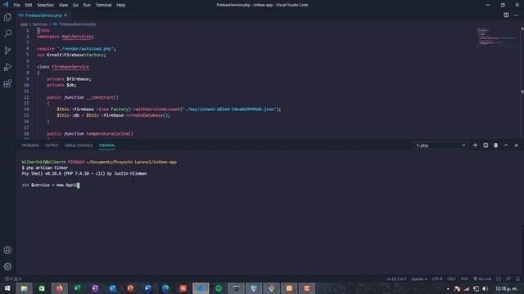This screenshot has height=294, width=524.
Task: Open the Accounts menu icon
Action: pos(7,250)
